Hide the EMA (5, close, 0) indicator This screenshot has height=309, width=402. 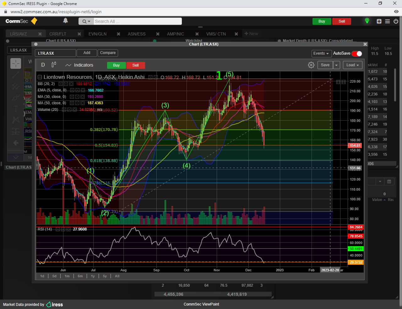[72, 90]
